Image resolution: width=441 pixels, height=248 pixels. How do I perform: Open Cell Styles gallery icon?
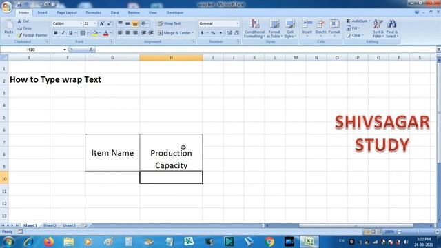(x=290, y=23)
